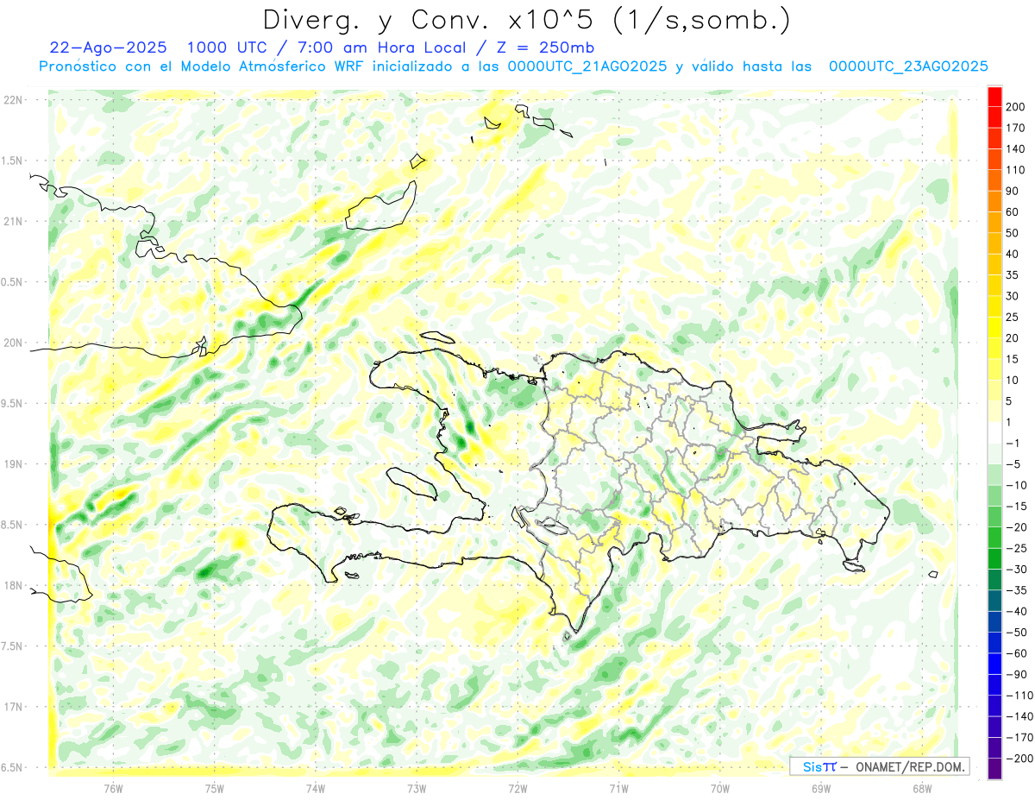This screenshot has width=1035, height=800.
Task: Click the init time '0000UTC_21AGO2025'
Action: (x=587, y=66)
